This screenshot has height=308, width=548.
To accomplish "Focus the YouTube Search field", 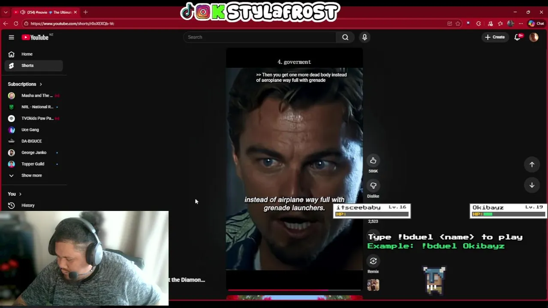I will (261, 37).
